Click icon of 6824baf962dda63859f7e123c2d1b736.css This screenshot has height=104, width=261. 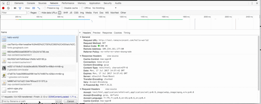pos(4,53)
